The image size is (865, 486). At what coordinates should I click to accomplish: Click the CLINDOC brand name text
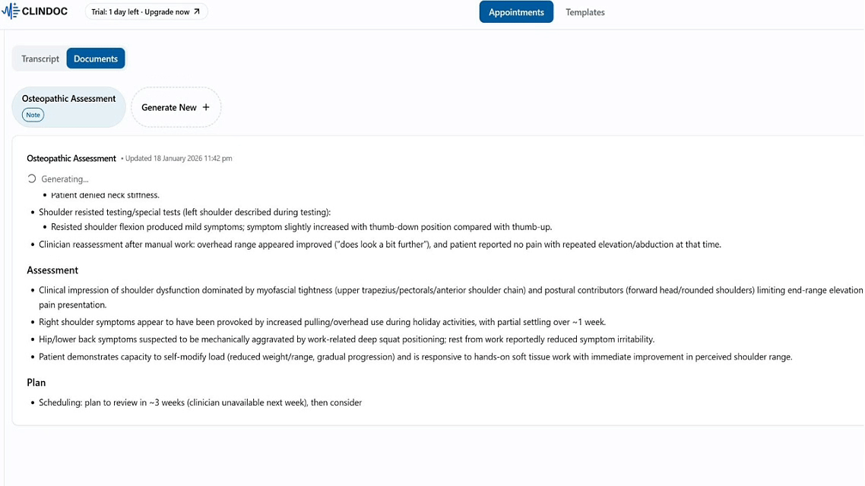pyautogui.click(x=45, y=11)
